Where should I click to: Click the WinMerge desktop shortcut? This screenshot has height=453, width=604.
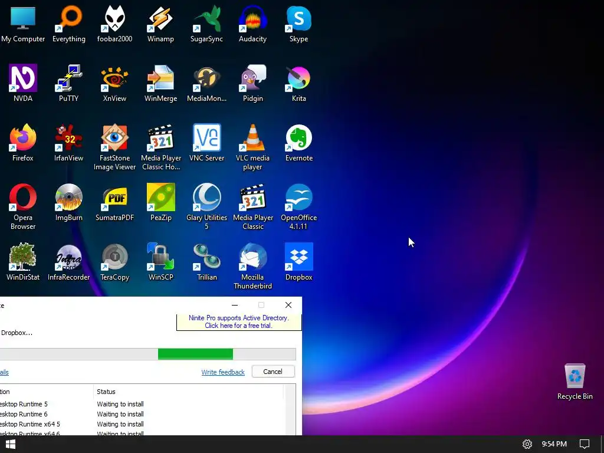160,83
